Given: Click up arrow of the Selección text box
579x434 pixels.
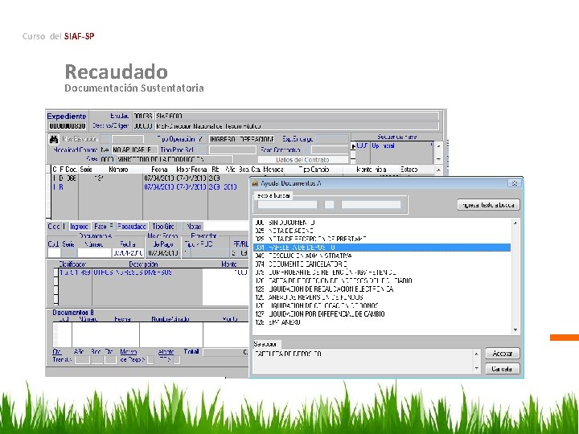Looking at the screenshot, I should [x=477, y=354].
